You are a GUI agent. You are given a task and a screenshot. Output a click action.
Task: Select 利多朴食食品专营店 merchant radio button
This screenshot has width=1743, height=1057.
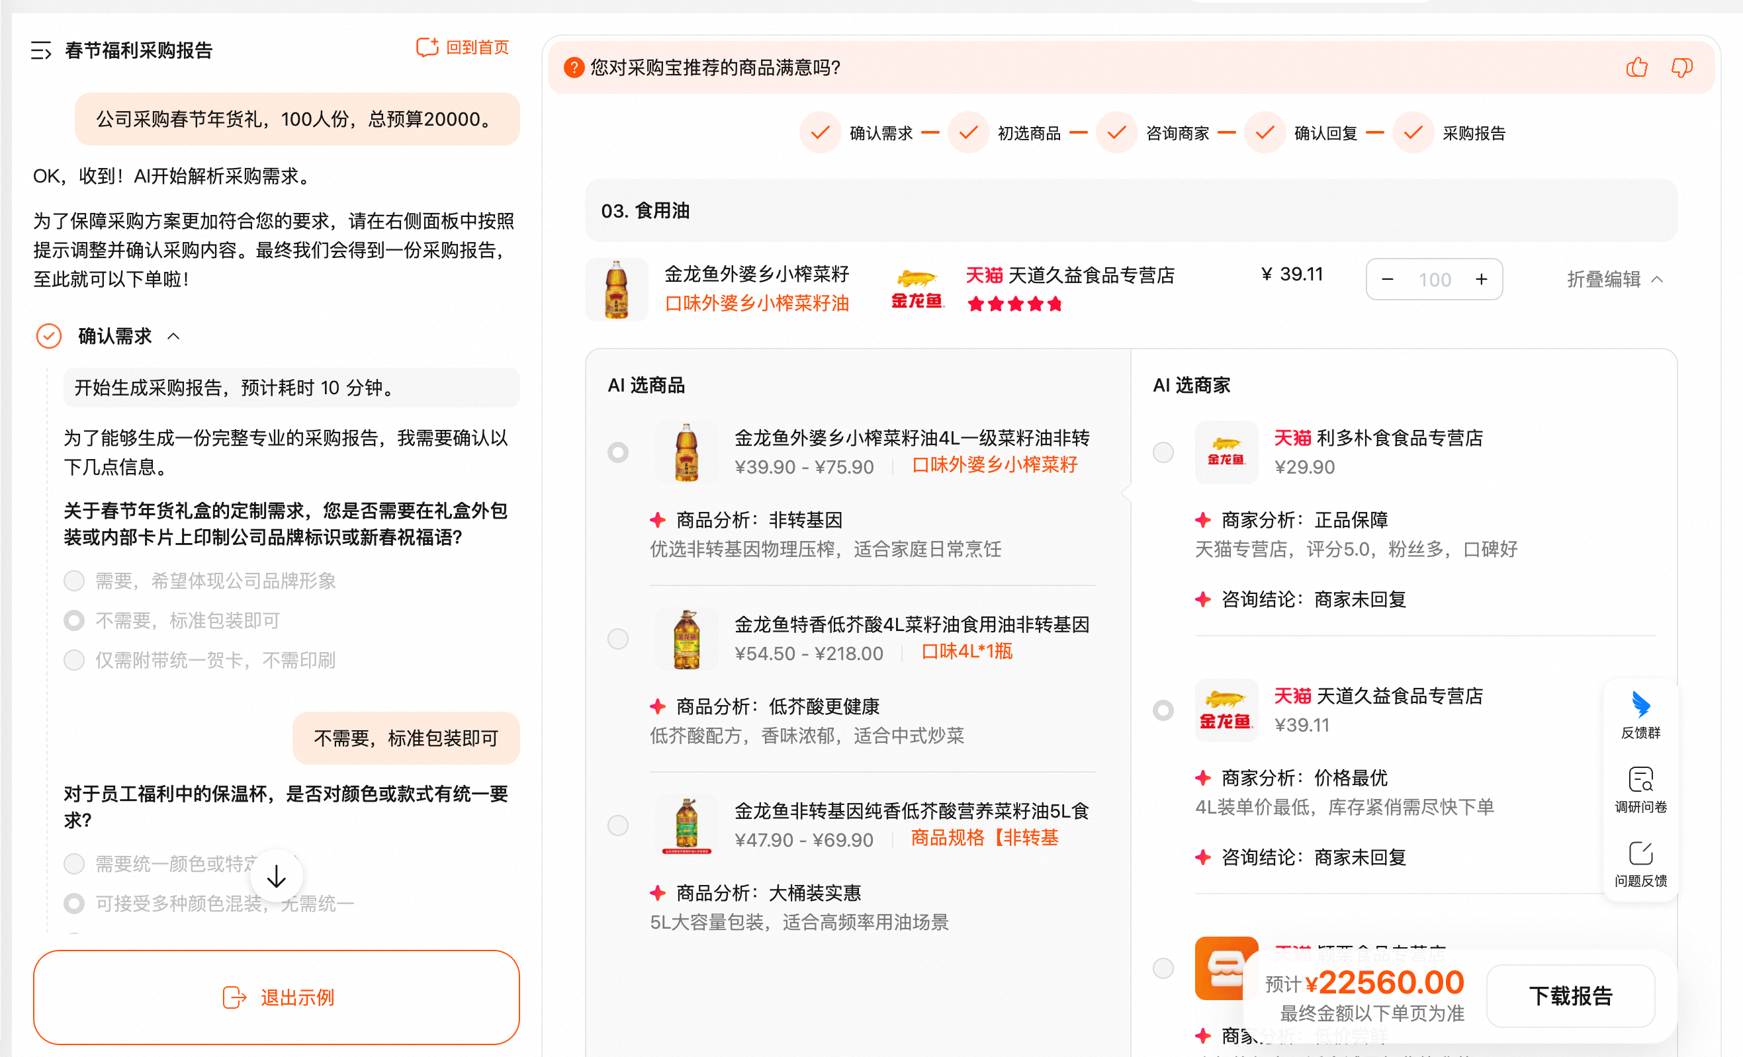pos(1163,452)
